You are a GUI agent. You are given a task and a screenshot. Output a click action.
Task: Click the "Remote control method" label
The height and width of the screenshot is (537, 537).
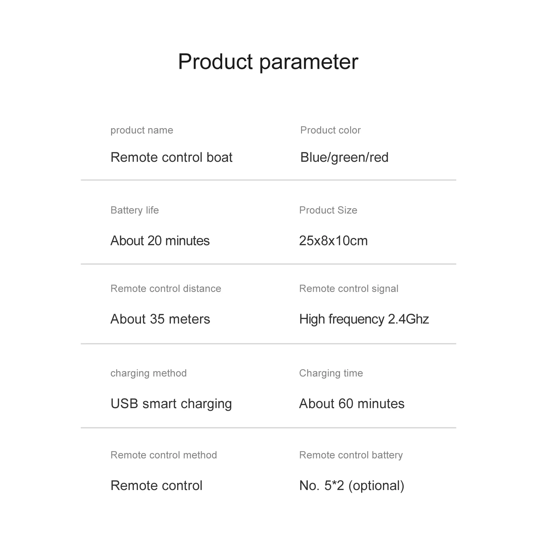[163, 455]
